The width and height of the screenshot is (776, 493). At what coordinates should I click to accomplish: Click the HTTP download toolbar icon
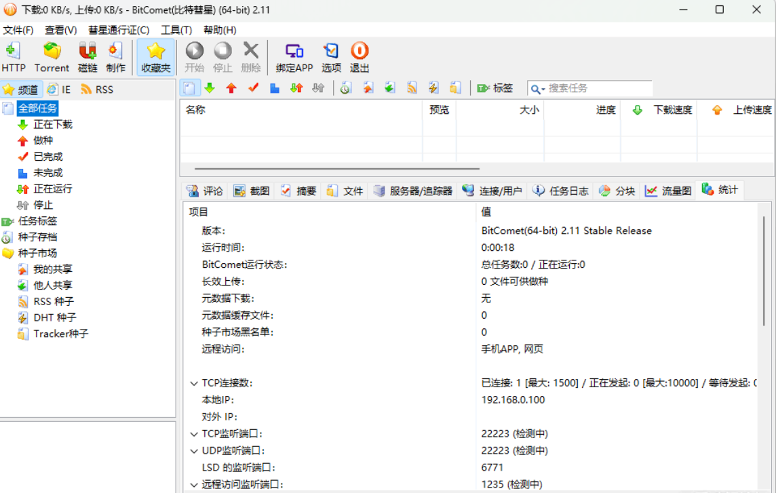(x=14, y=57)
